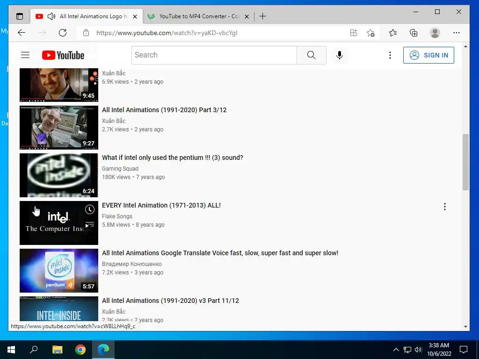This screenshot has height=359, width=479.
Task: Click the YouTube search magnifier button
Action: coord(311,55)
